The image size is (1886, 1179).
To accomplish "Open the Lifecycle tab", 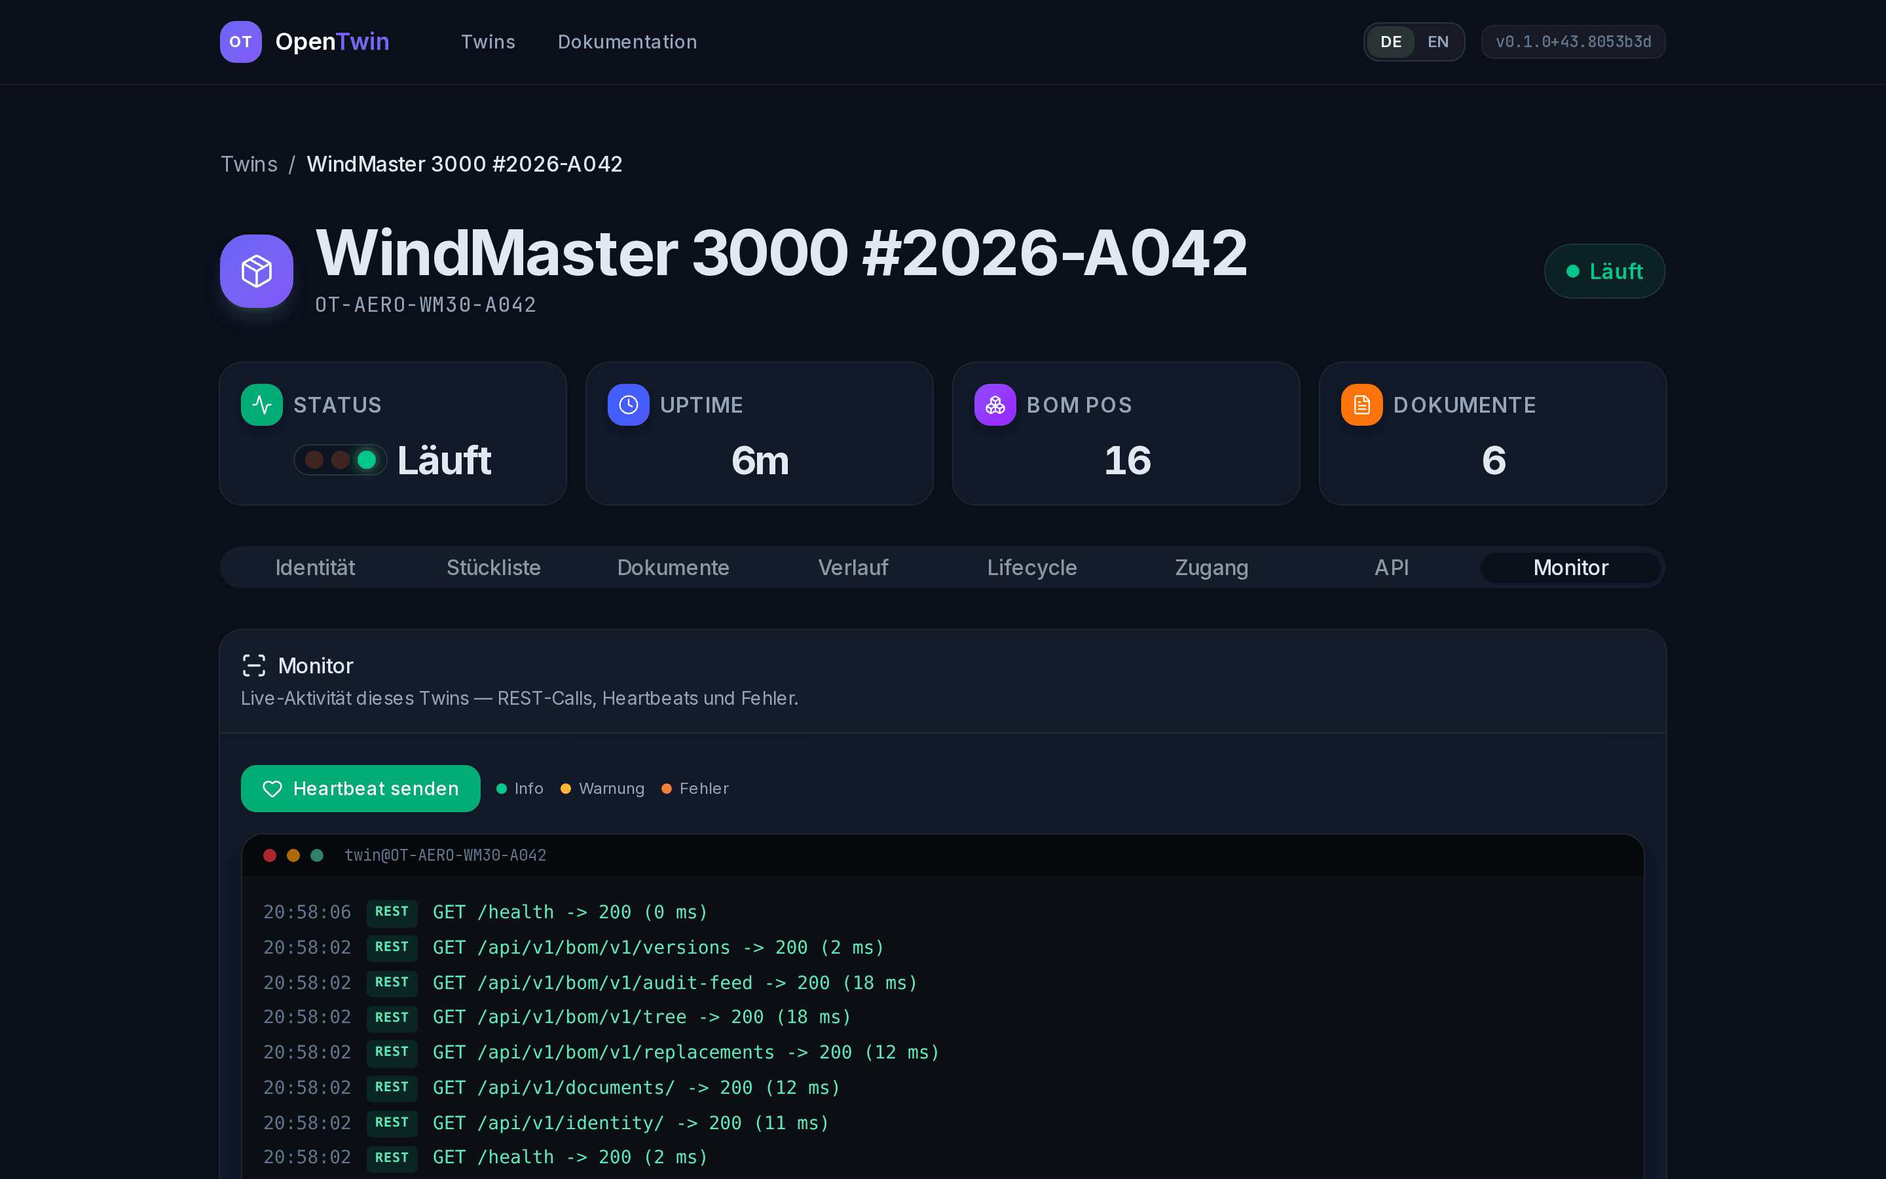I will pos(1032,567).
